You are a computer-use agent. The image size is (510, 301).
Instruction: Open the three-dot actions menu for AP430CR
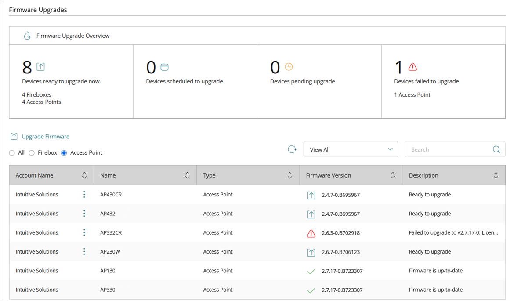[x=84, y=194]
